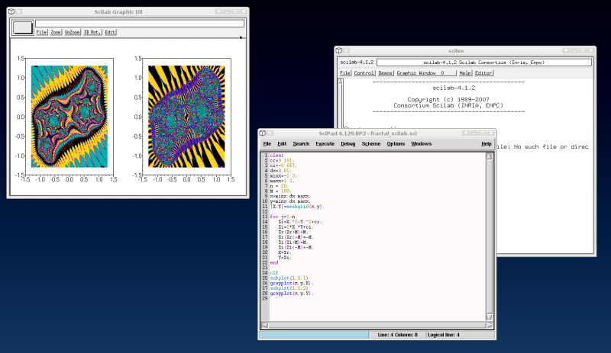Click SciPad title bar up-arrow shade icon

(x=466, y=133)
